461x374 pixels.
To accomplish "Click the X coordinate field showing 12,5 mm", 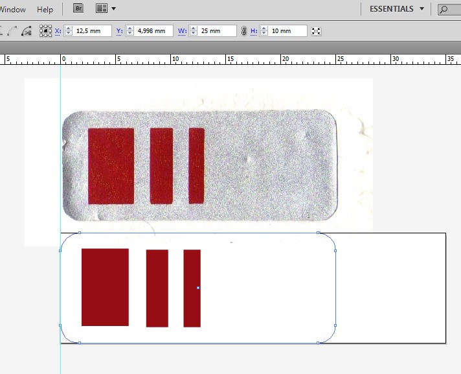I will 92,30.
